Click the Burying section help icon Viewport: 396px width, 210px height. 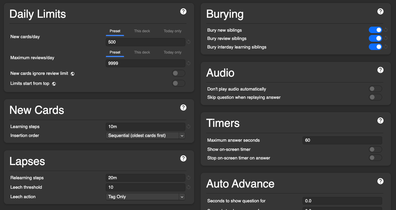click(380, 12)
